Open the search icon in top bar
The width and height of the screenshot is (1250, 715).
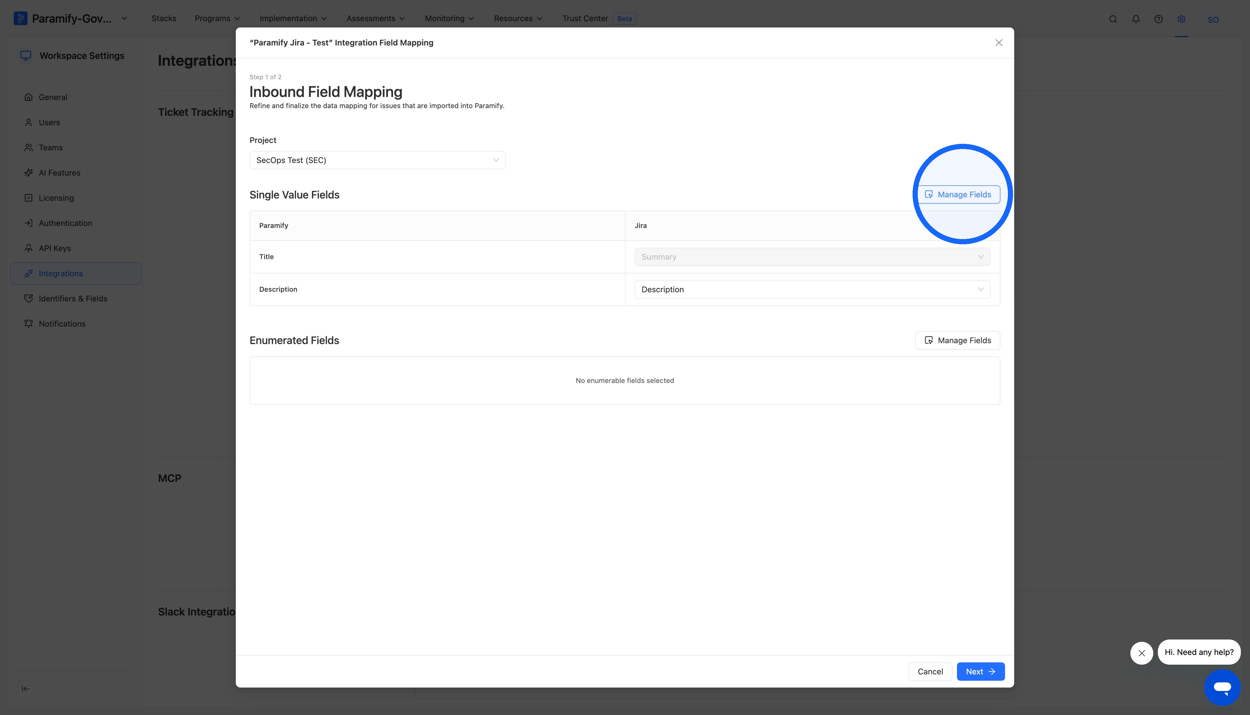coord(1113,19)
